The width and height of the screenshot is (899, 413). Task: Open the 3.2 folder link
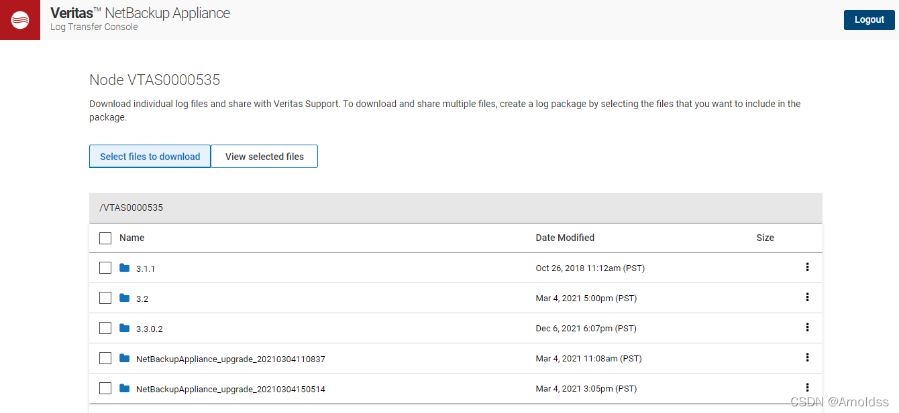click(x=142, y=299)
